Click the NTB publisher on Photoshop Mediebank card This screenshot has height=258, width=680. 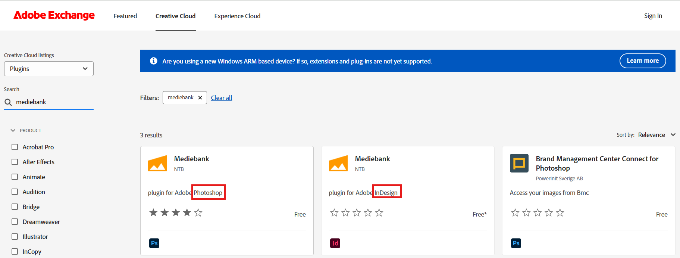pos(179,169)
